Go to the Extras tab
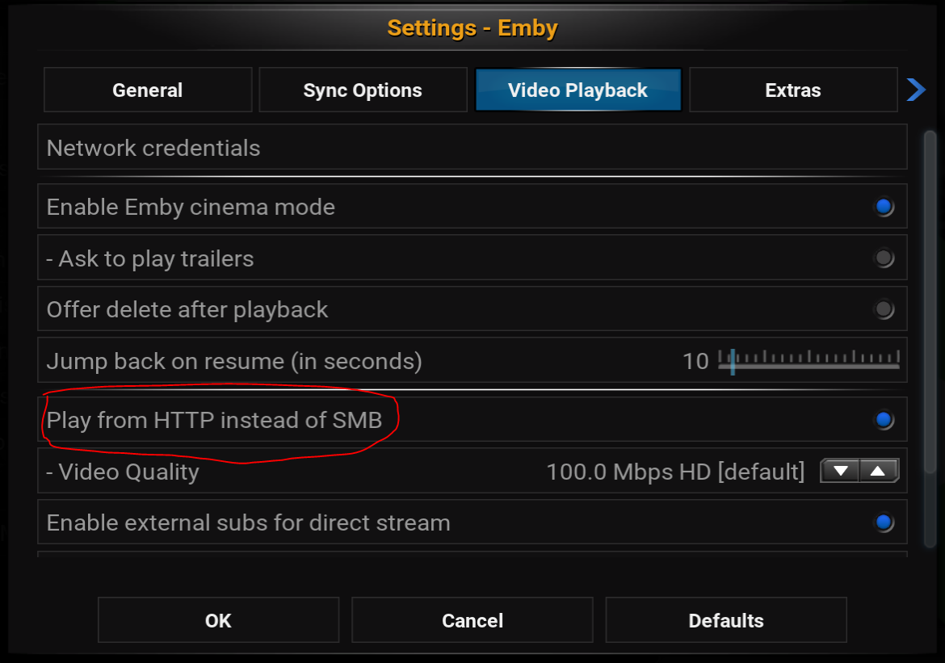Image resolution: width=945 pixels, height=663 pixels. click(x=793, y=90)
